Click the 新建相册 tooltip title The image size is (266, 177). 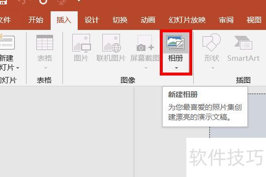[183, 95]
